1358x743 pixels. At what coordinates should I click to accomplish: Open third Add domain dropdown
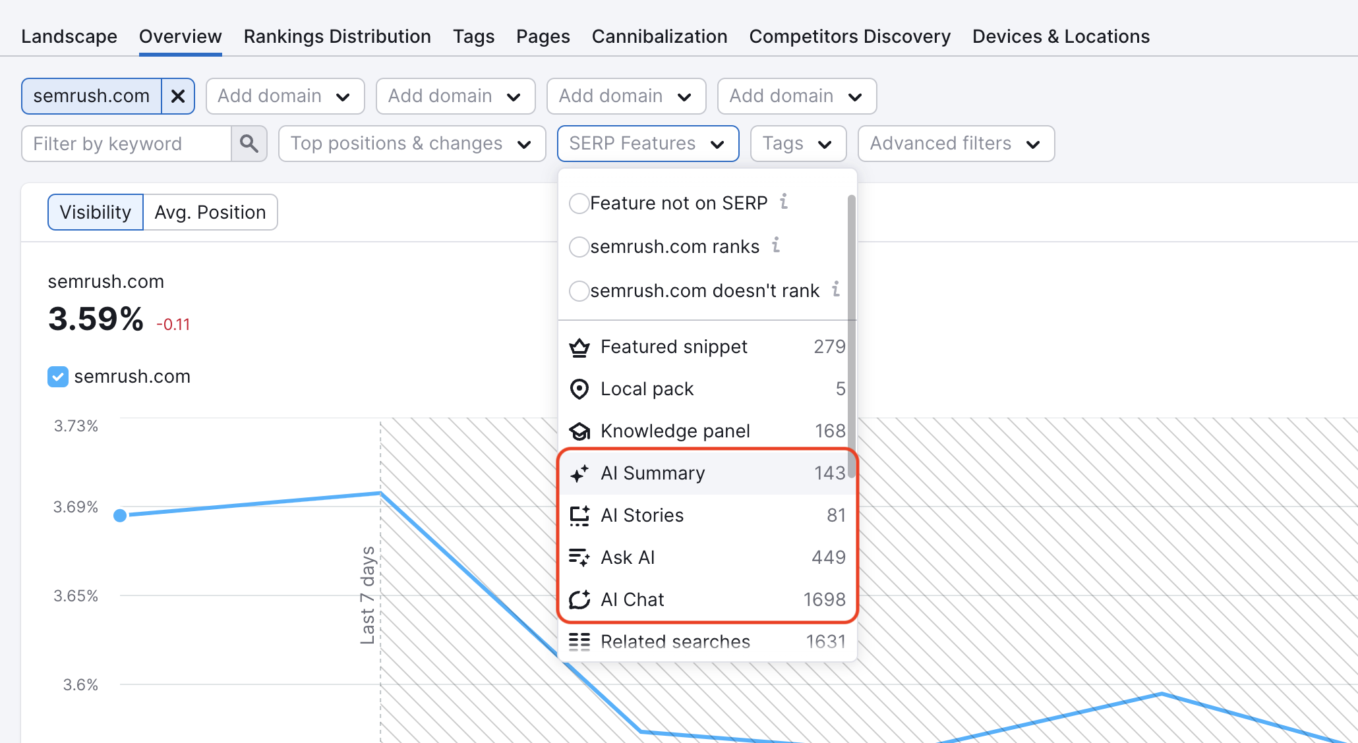pyautogui.click(x=626, y=96)
